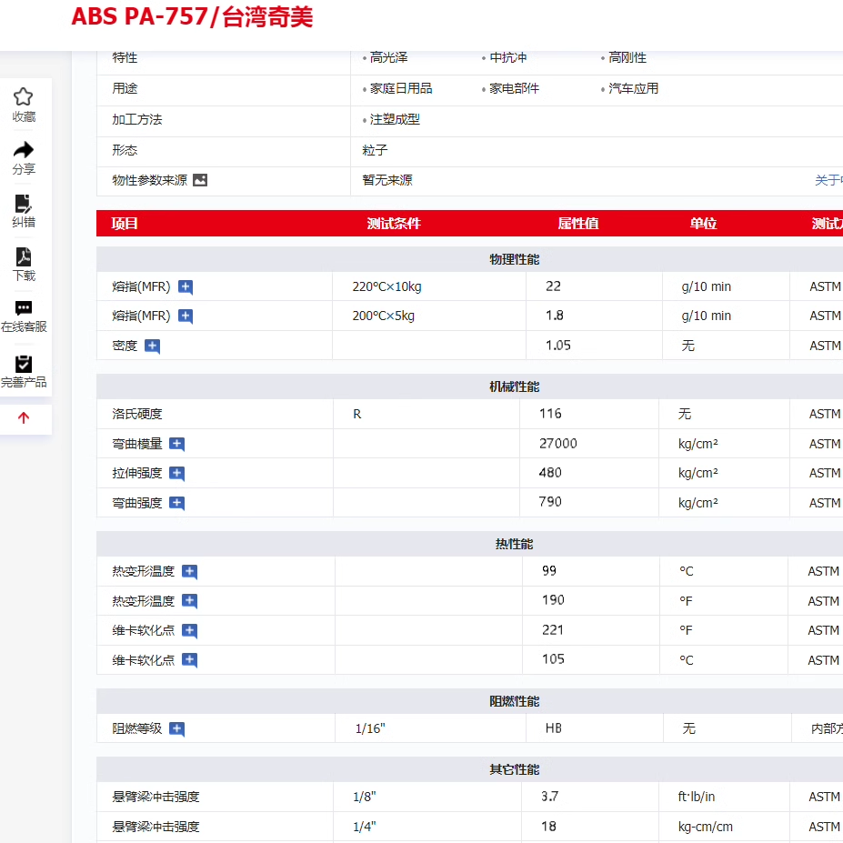Click the 粒子 form value

click(x=375, y=150)
